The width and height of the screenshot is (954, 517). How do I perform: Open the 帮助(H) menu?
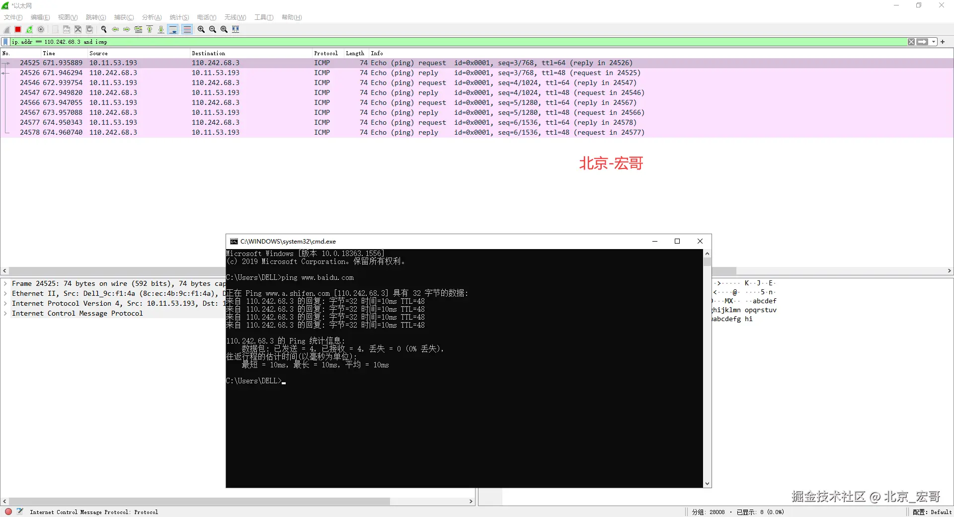(x=292, y=17)
